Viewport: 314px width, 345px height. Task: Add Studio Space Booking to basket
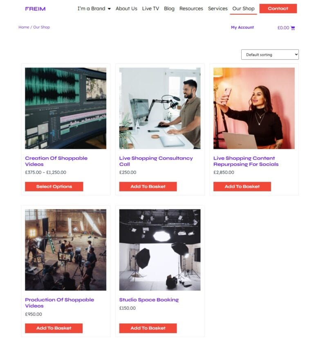click(148, 328)
